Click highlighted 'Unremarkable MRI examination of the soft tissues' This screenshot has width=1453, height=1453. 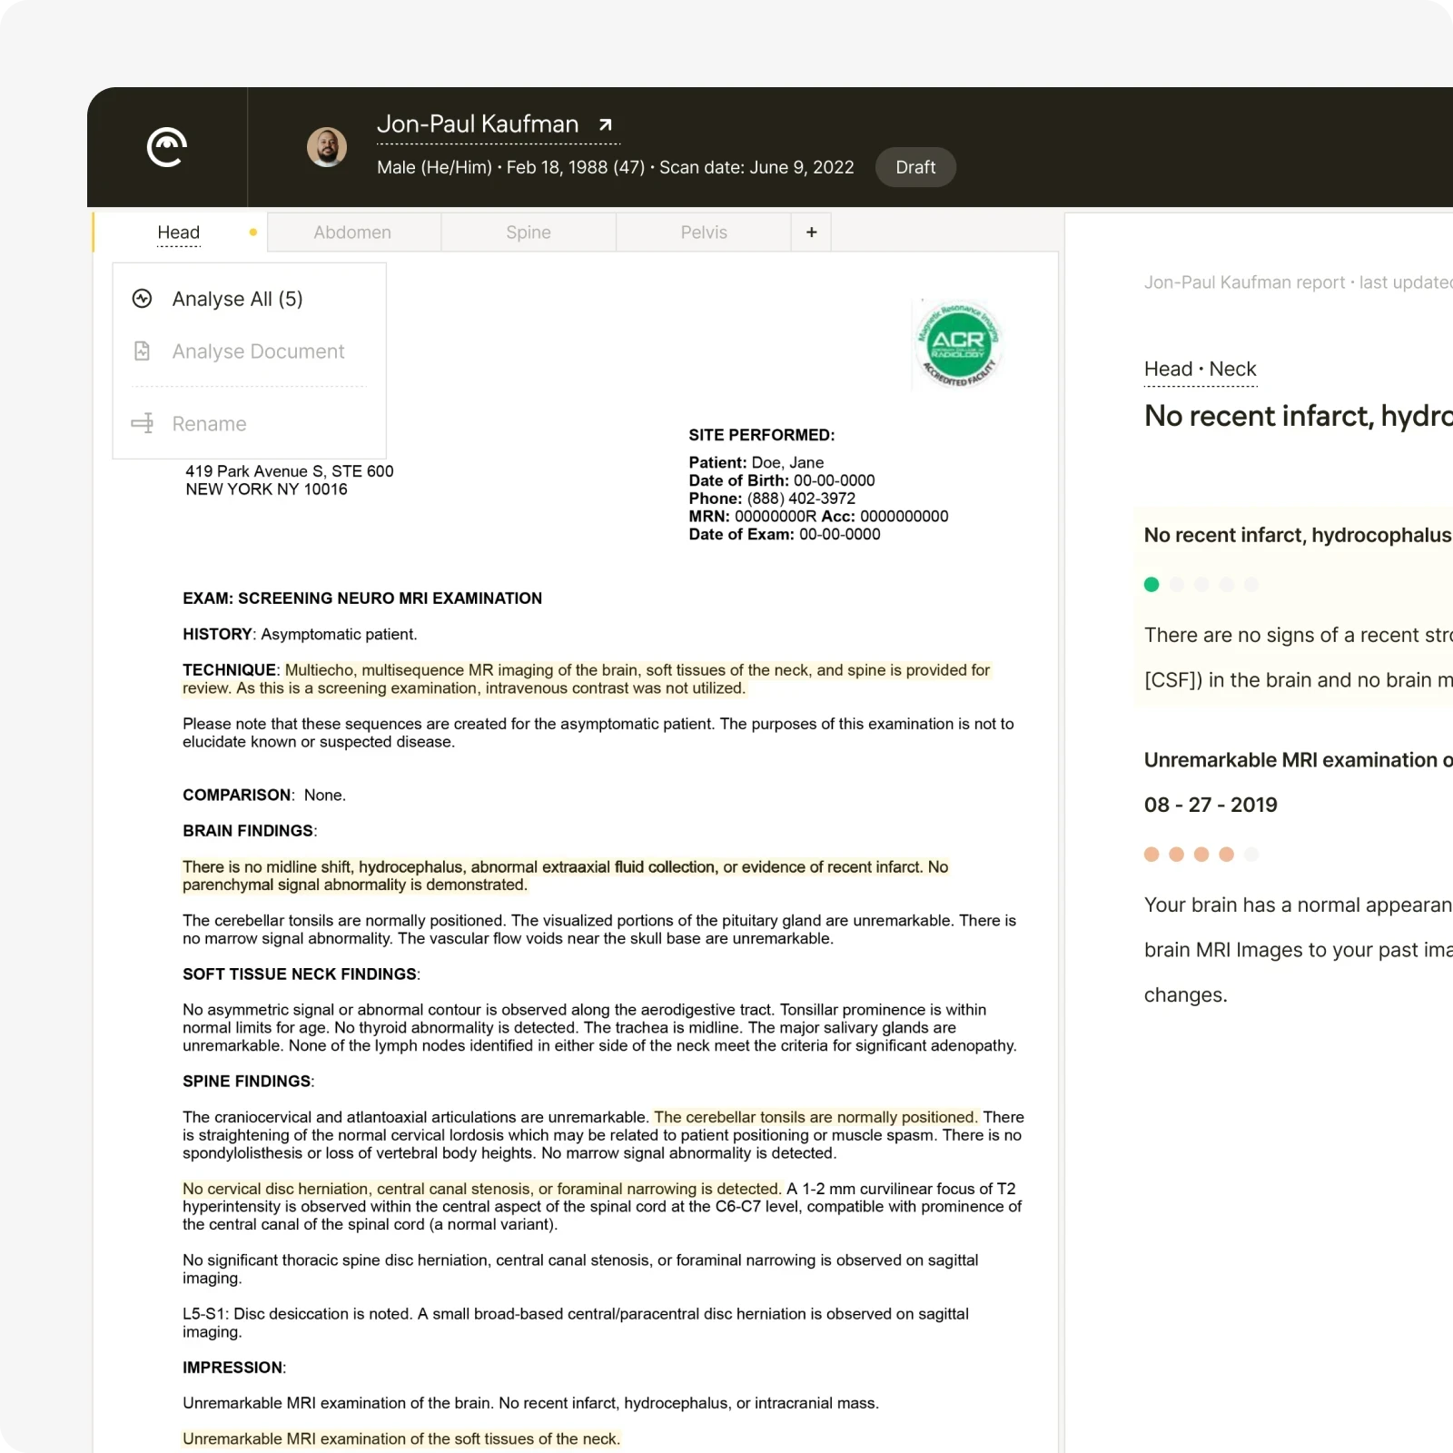401,1439
